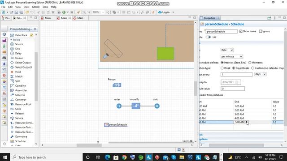Viewport: 287px width, 161px height.
Task: Select the Resource Pool block
Action: tap(21, 104)
